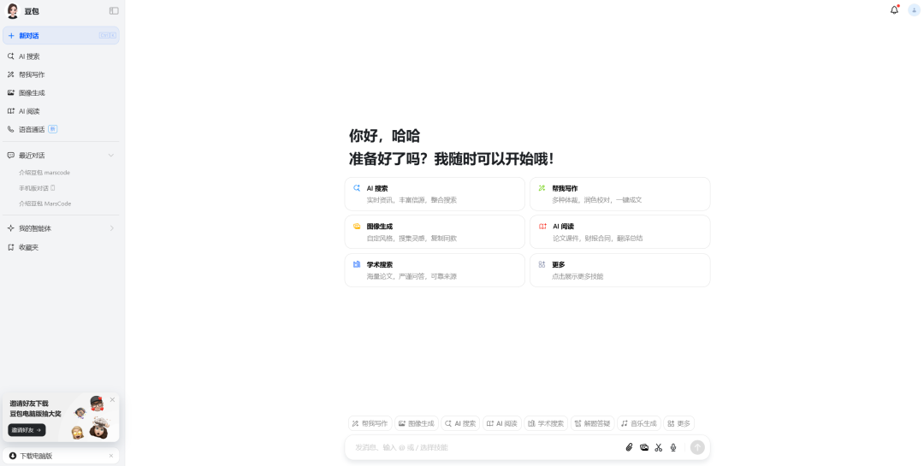The image size is (924, 466).
Task: Click the 音乐生成 chip
Action: (x=639, y=423)
